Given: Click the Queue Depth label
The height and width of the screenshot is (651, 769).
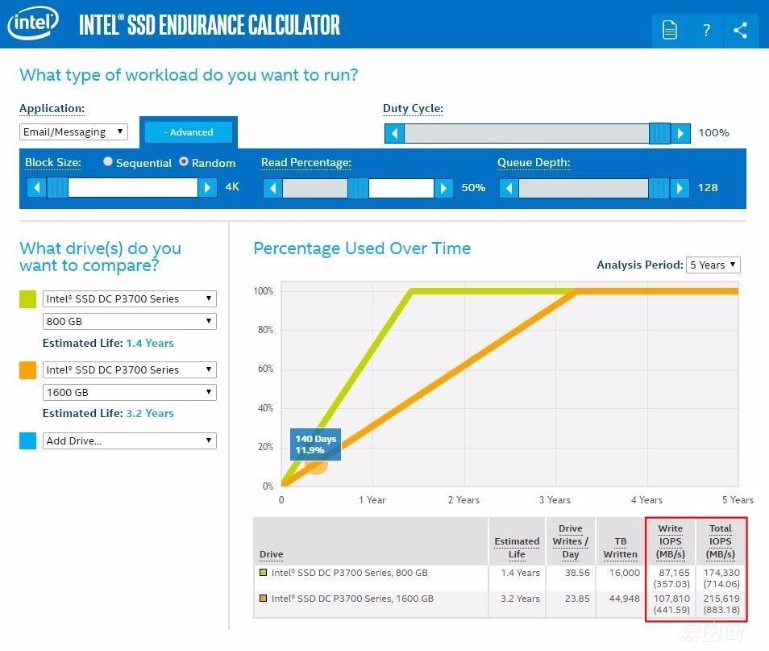Looking at the screenshot, I should point(534,162).
